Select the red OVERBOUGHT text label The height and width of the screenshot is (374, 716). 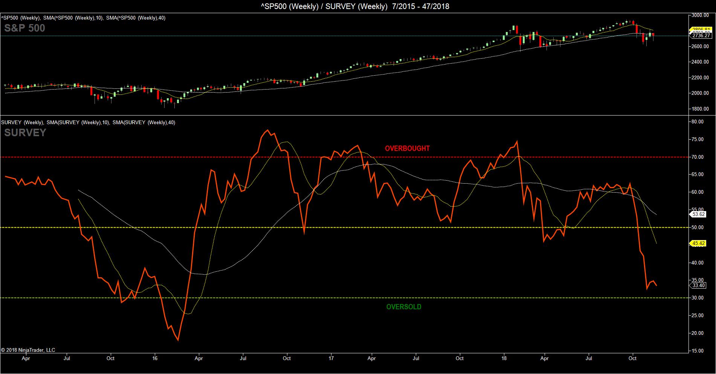pyautogui.click(x=407, y=148)
